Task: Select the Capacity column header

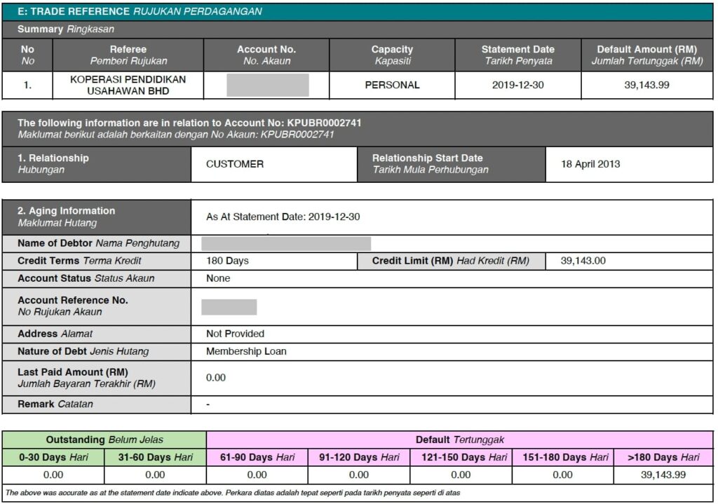Action: (392, 55)
